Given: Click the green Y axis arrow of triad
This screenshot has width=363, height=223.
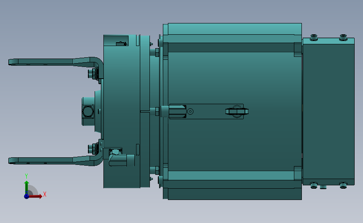Looking at the screenshot, I should tap(26, 187).
